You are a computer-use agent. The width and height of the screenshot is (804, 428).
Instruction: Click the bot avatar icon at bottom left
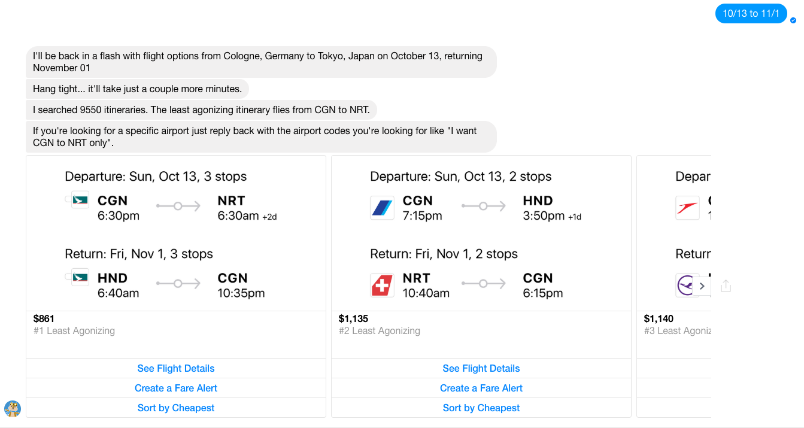click(13, 409)
